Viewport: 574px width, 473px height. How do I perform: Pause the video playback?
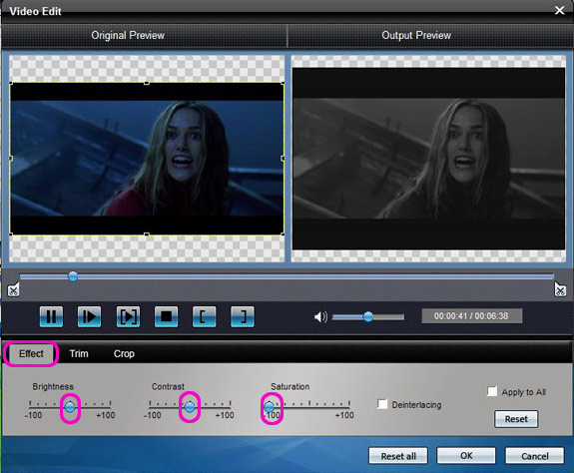click(x=51, y=316)
